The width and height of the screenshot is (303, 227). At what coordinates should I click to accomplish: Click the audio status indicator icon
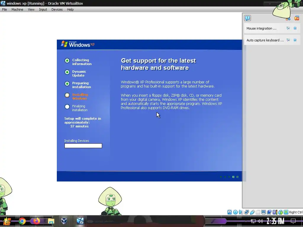click(241, 212)
